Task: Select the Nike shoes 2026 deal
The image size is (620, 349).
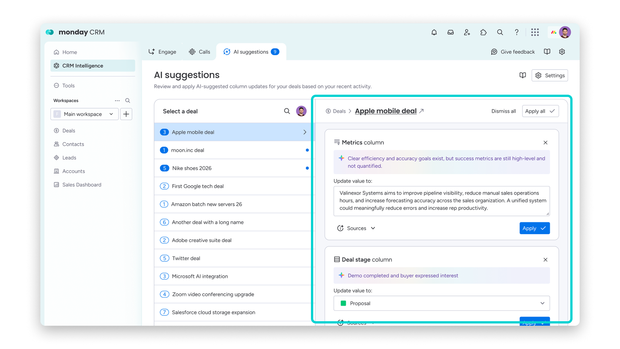Action: pyautogui.click(x=232, y=168)
